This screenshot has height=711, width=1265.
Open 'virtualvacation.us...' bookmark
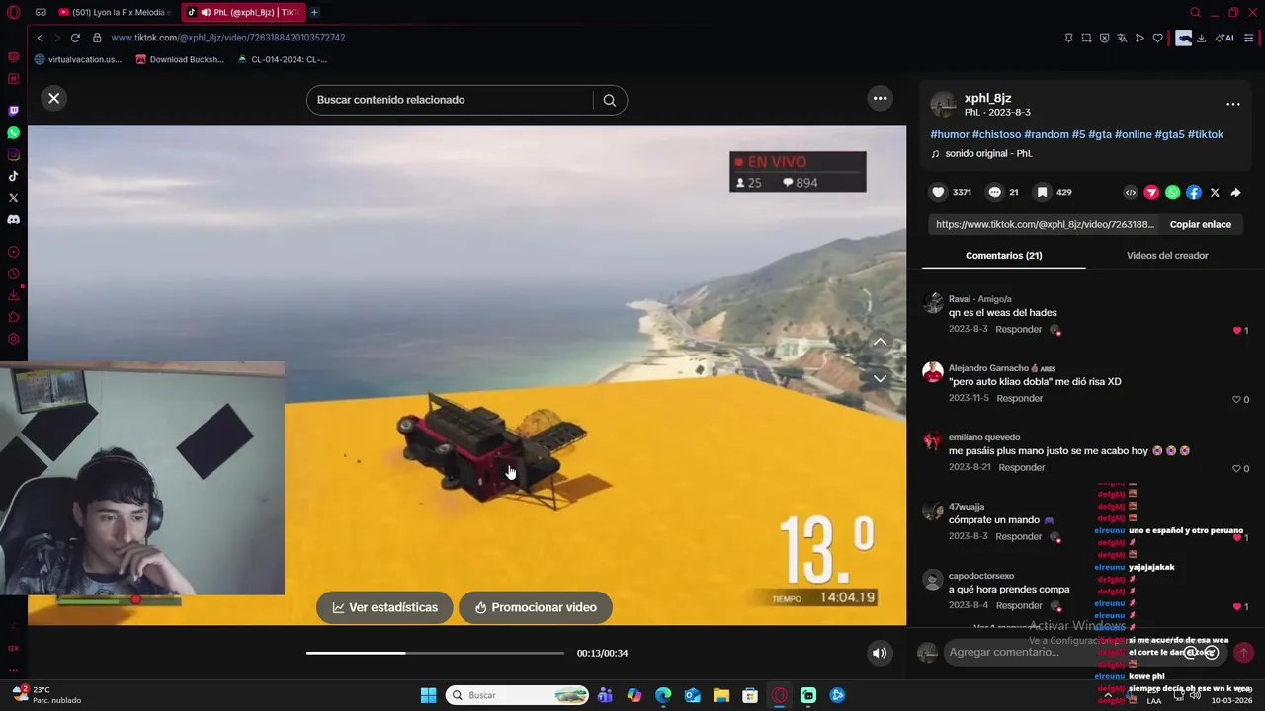pyautogui.click(x=78, y=59)
